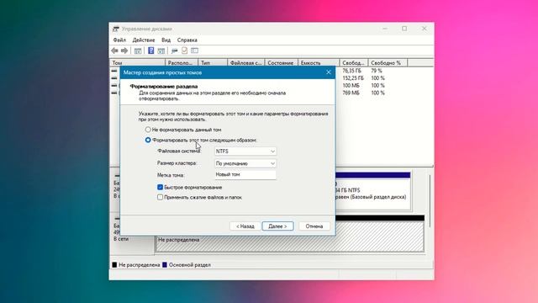Click the 'Тип' column header

click(x=213, y=63)
